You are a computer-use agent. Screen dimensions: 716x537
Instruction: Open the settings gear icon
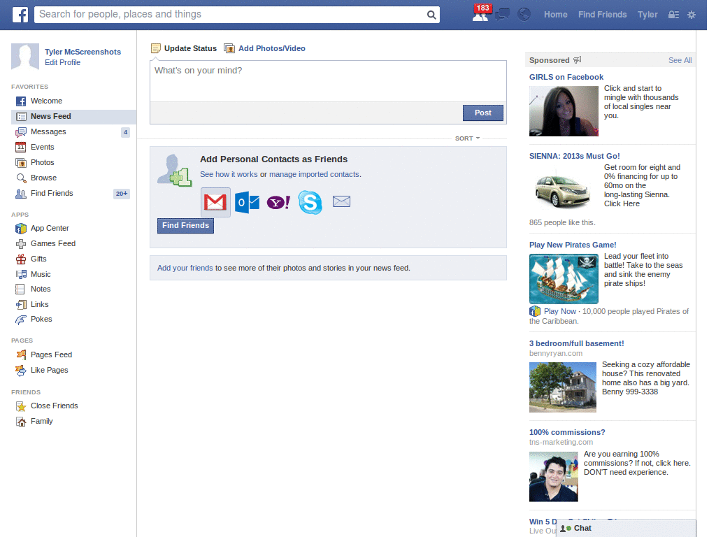coord(692,15)
